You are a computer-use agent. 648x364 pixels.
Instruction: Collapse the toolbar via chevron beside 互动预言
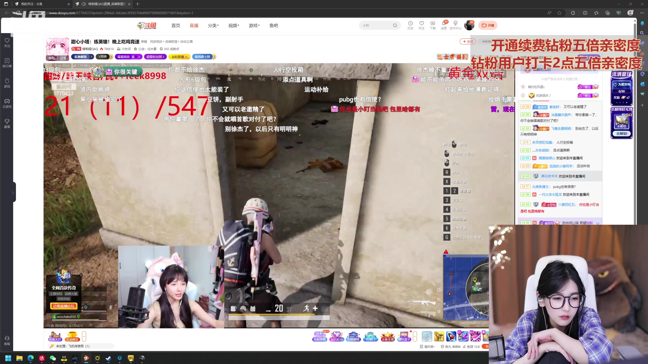84,336
